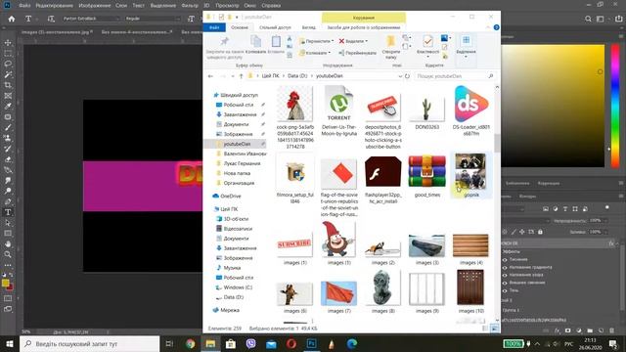The width and height of the screenshot is (626, 352).
Task: Open the font style Regular dropdown
Action: (x=178, y=19)
